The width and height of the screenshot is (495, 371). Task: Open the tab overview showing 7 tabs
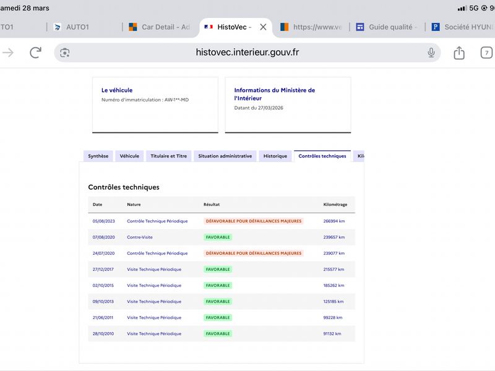(x=486, y=53)
